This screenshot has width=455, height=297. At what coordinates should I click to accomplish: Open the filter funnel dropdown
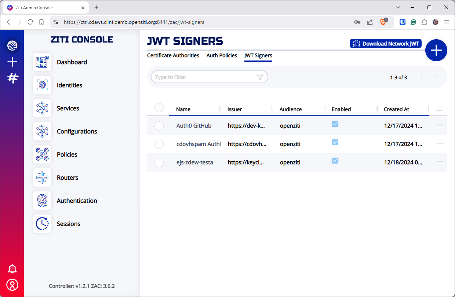[x=260, y=77]
